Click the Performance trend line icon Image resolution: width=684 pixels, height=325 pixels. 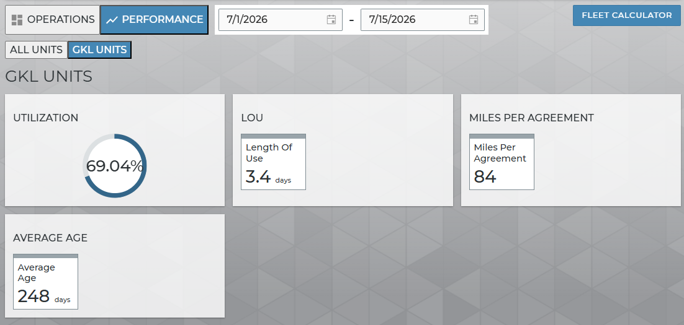[112, 20]
